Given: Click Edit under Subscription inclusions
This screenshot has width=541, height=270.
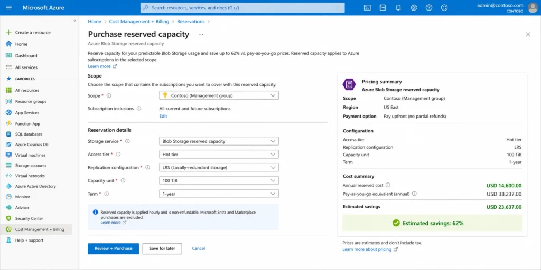Looking at the screenshot, I should pyautogui.click(x=163, y=116).
